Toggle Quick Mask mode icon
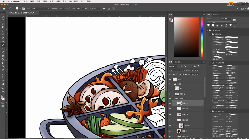The width and height of the screenshot is (249, 139). click(x=3, y=103)
